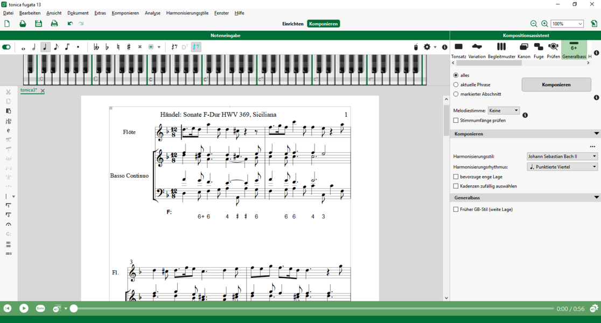
Task: Open the playback options dropdown arrow
Action: (x=66, y=308)
